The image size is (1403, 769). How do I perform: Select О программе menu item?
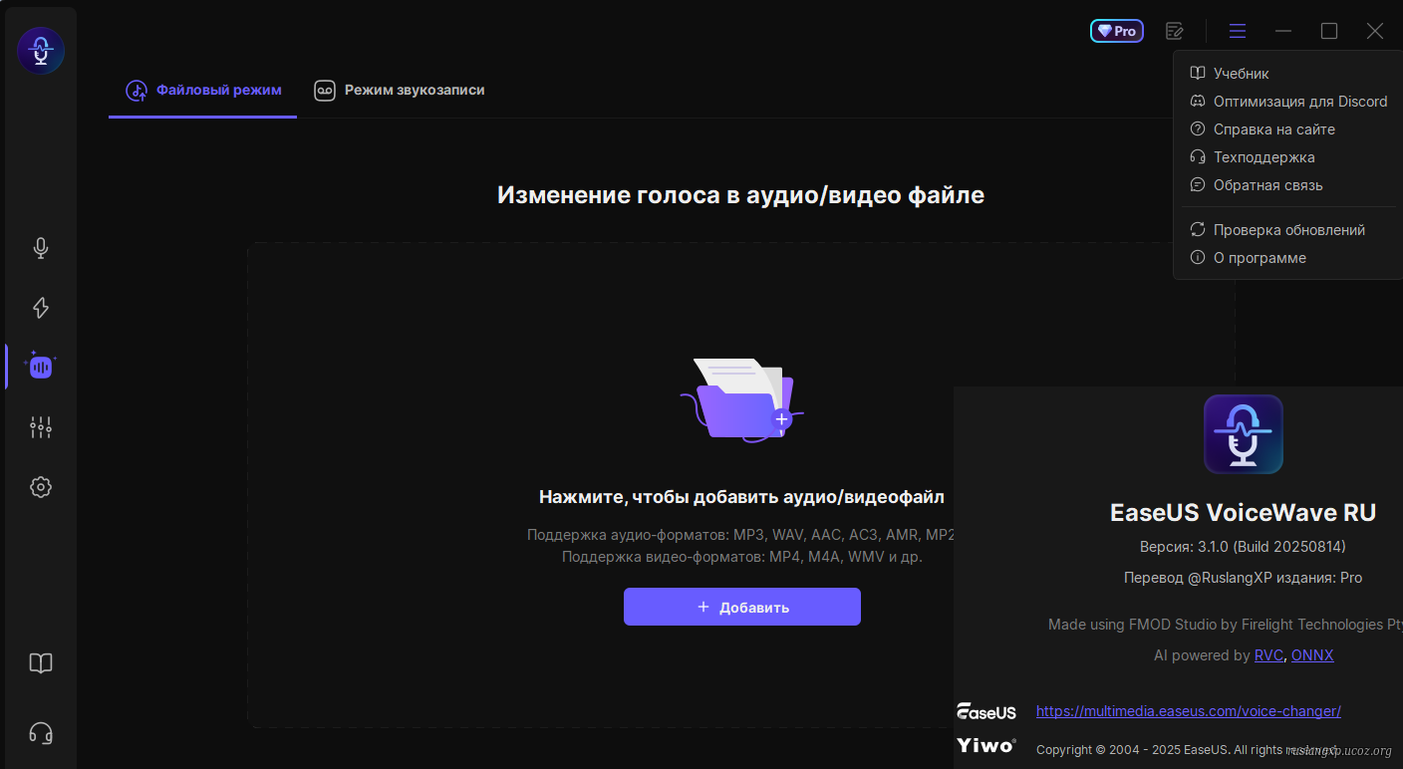1287,258
